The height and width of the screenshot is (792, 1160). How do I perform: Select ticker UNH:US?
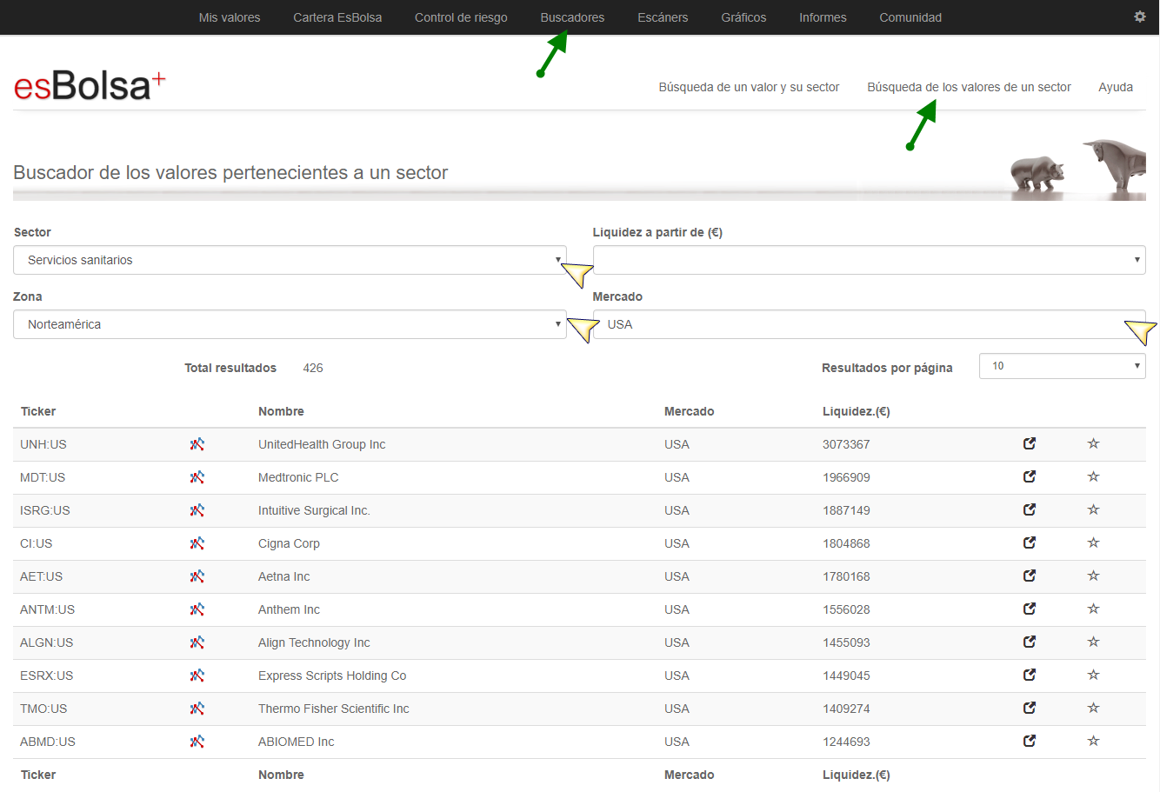43,444
